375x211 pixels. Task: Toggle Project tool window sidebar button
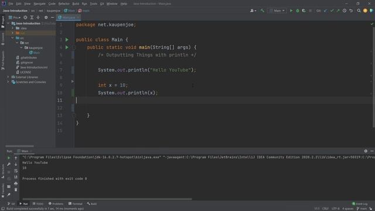coord(2,22)
